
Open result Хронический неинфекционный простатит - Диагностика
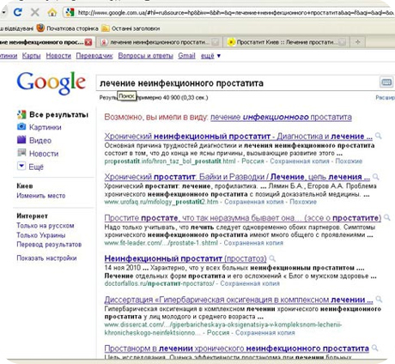pos(238,136)
